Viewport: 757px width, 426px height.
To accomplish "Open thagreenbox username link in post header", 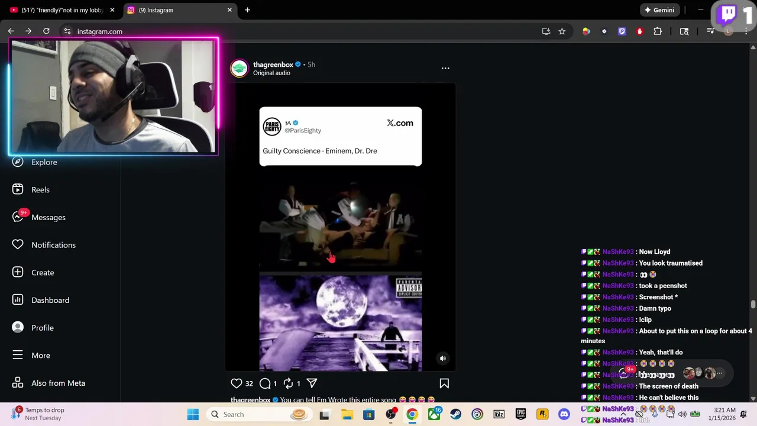I will click(x=273, y=64).
